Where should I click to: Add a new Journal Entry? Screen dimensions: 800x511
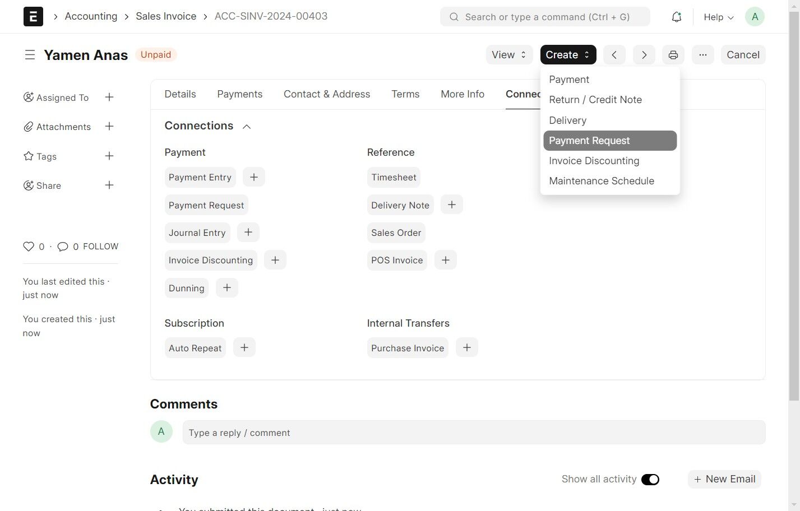point(248,233)
